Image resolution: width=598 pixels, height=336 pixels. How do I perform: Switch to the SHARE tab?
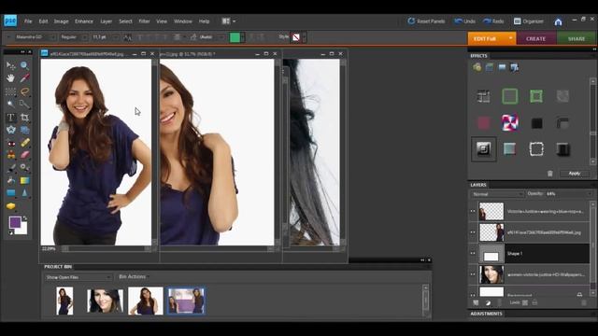pos(577,38)
